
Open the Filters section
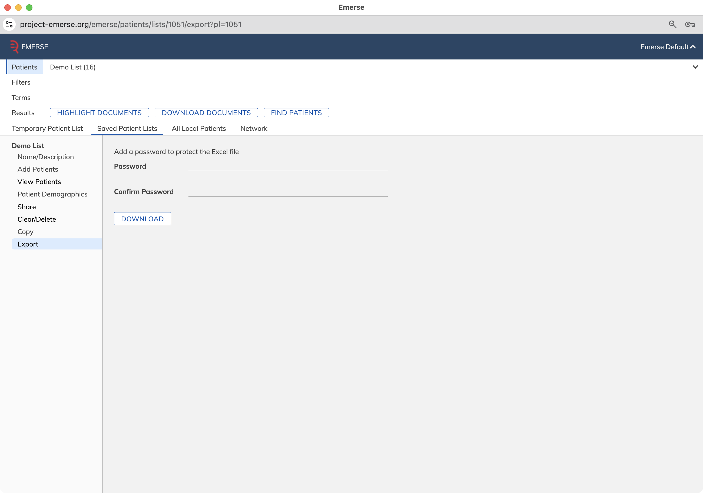21,82
